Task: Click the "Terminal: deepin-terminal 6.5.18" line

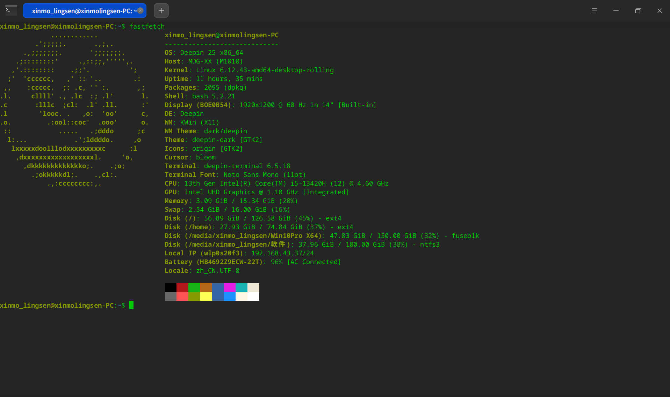Action: point(228,166)
